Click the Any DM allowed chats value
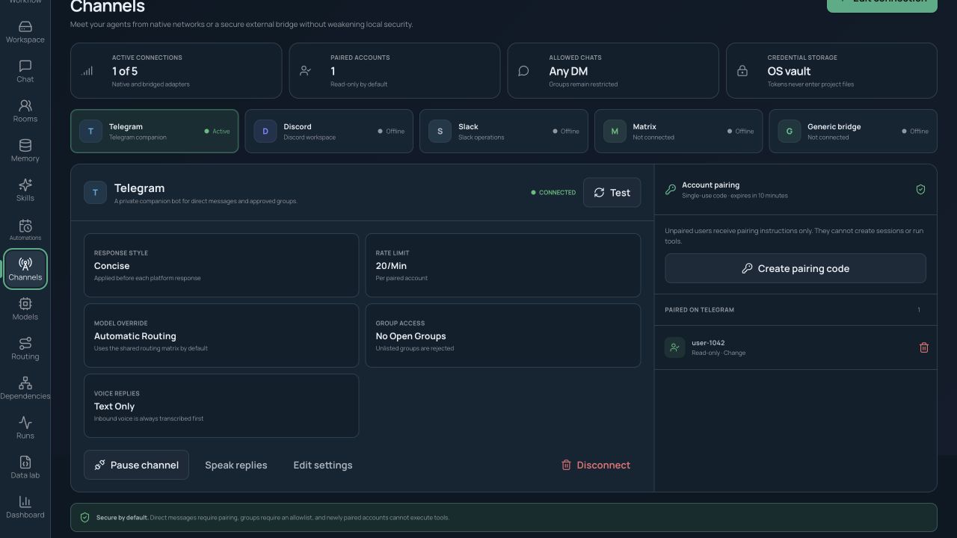This screenshot has height=538, width=957. 568,71
